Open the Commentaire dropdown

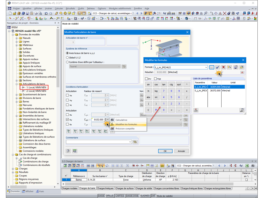click(x=130, y=142)
